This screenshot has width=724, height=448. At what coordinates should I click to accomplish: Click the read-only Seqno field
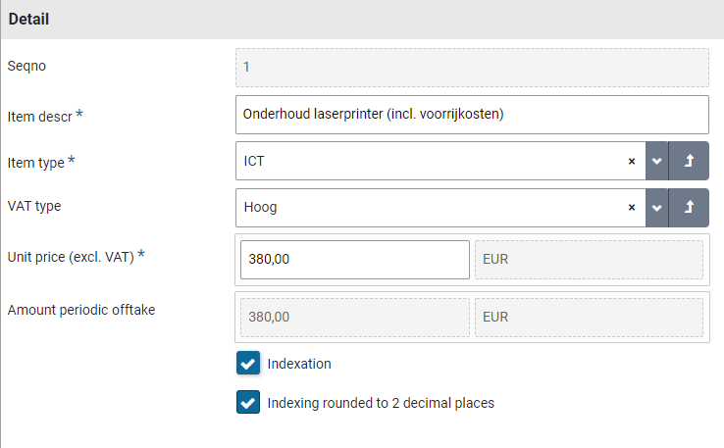tap(471, 68)
